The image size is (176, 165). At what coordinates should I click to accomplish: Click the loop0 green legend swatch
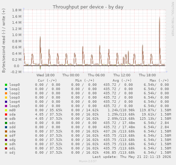tap(6, 85)
